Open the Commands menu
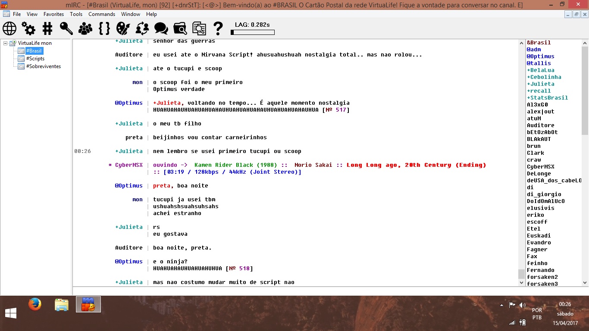The image size is (589, 331). click(102, 14)
